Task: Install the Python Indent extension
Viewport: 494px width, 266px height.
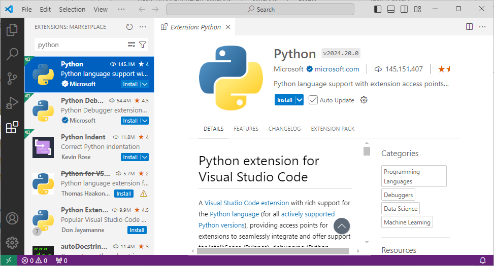Action: pos(130,157)
